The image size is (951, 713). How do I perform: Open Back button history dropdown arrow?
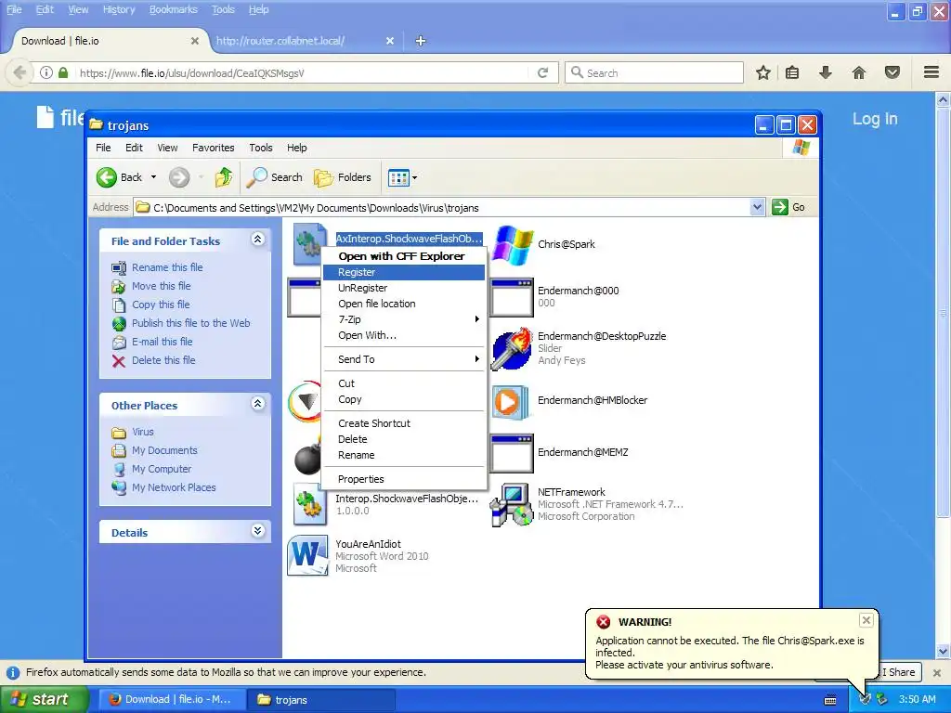coord(153,177)
